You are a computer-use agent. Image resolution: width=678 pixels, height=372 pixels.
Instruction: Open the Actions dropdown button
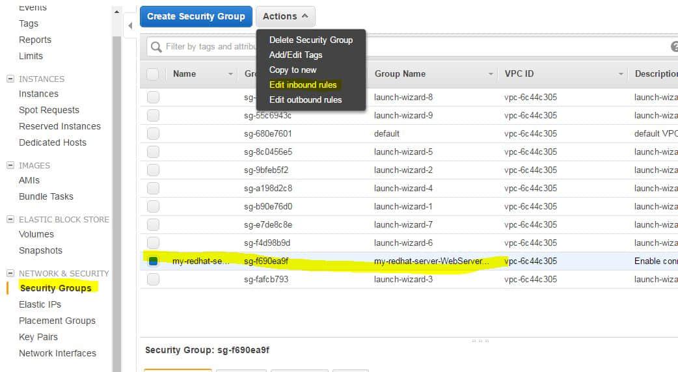pyautogui.click(x=285, y=16)
